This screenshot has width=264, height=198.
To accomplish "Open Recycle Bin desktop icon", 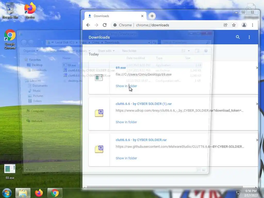I will tap(10, 10).
